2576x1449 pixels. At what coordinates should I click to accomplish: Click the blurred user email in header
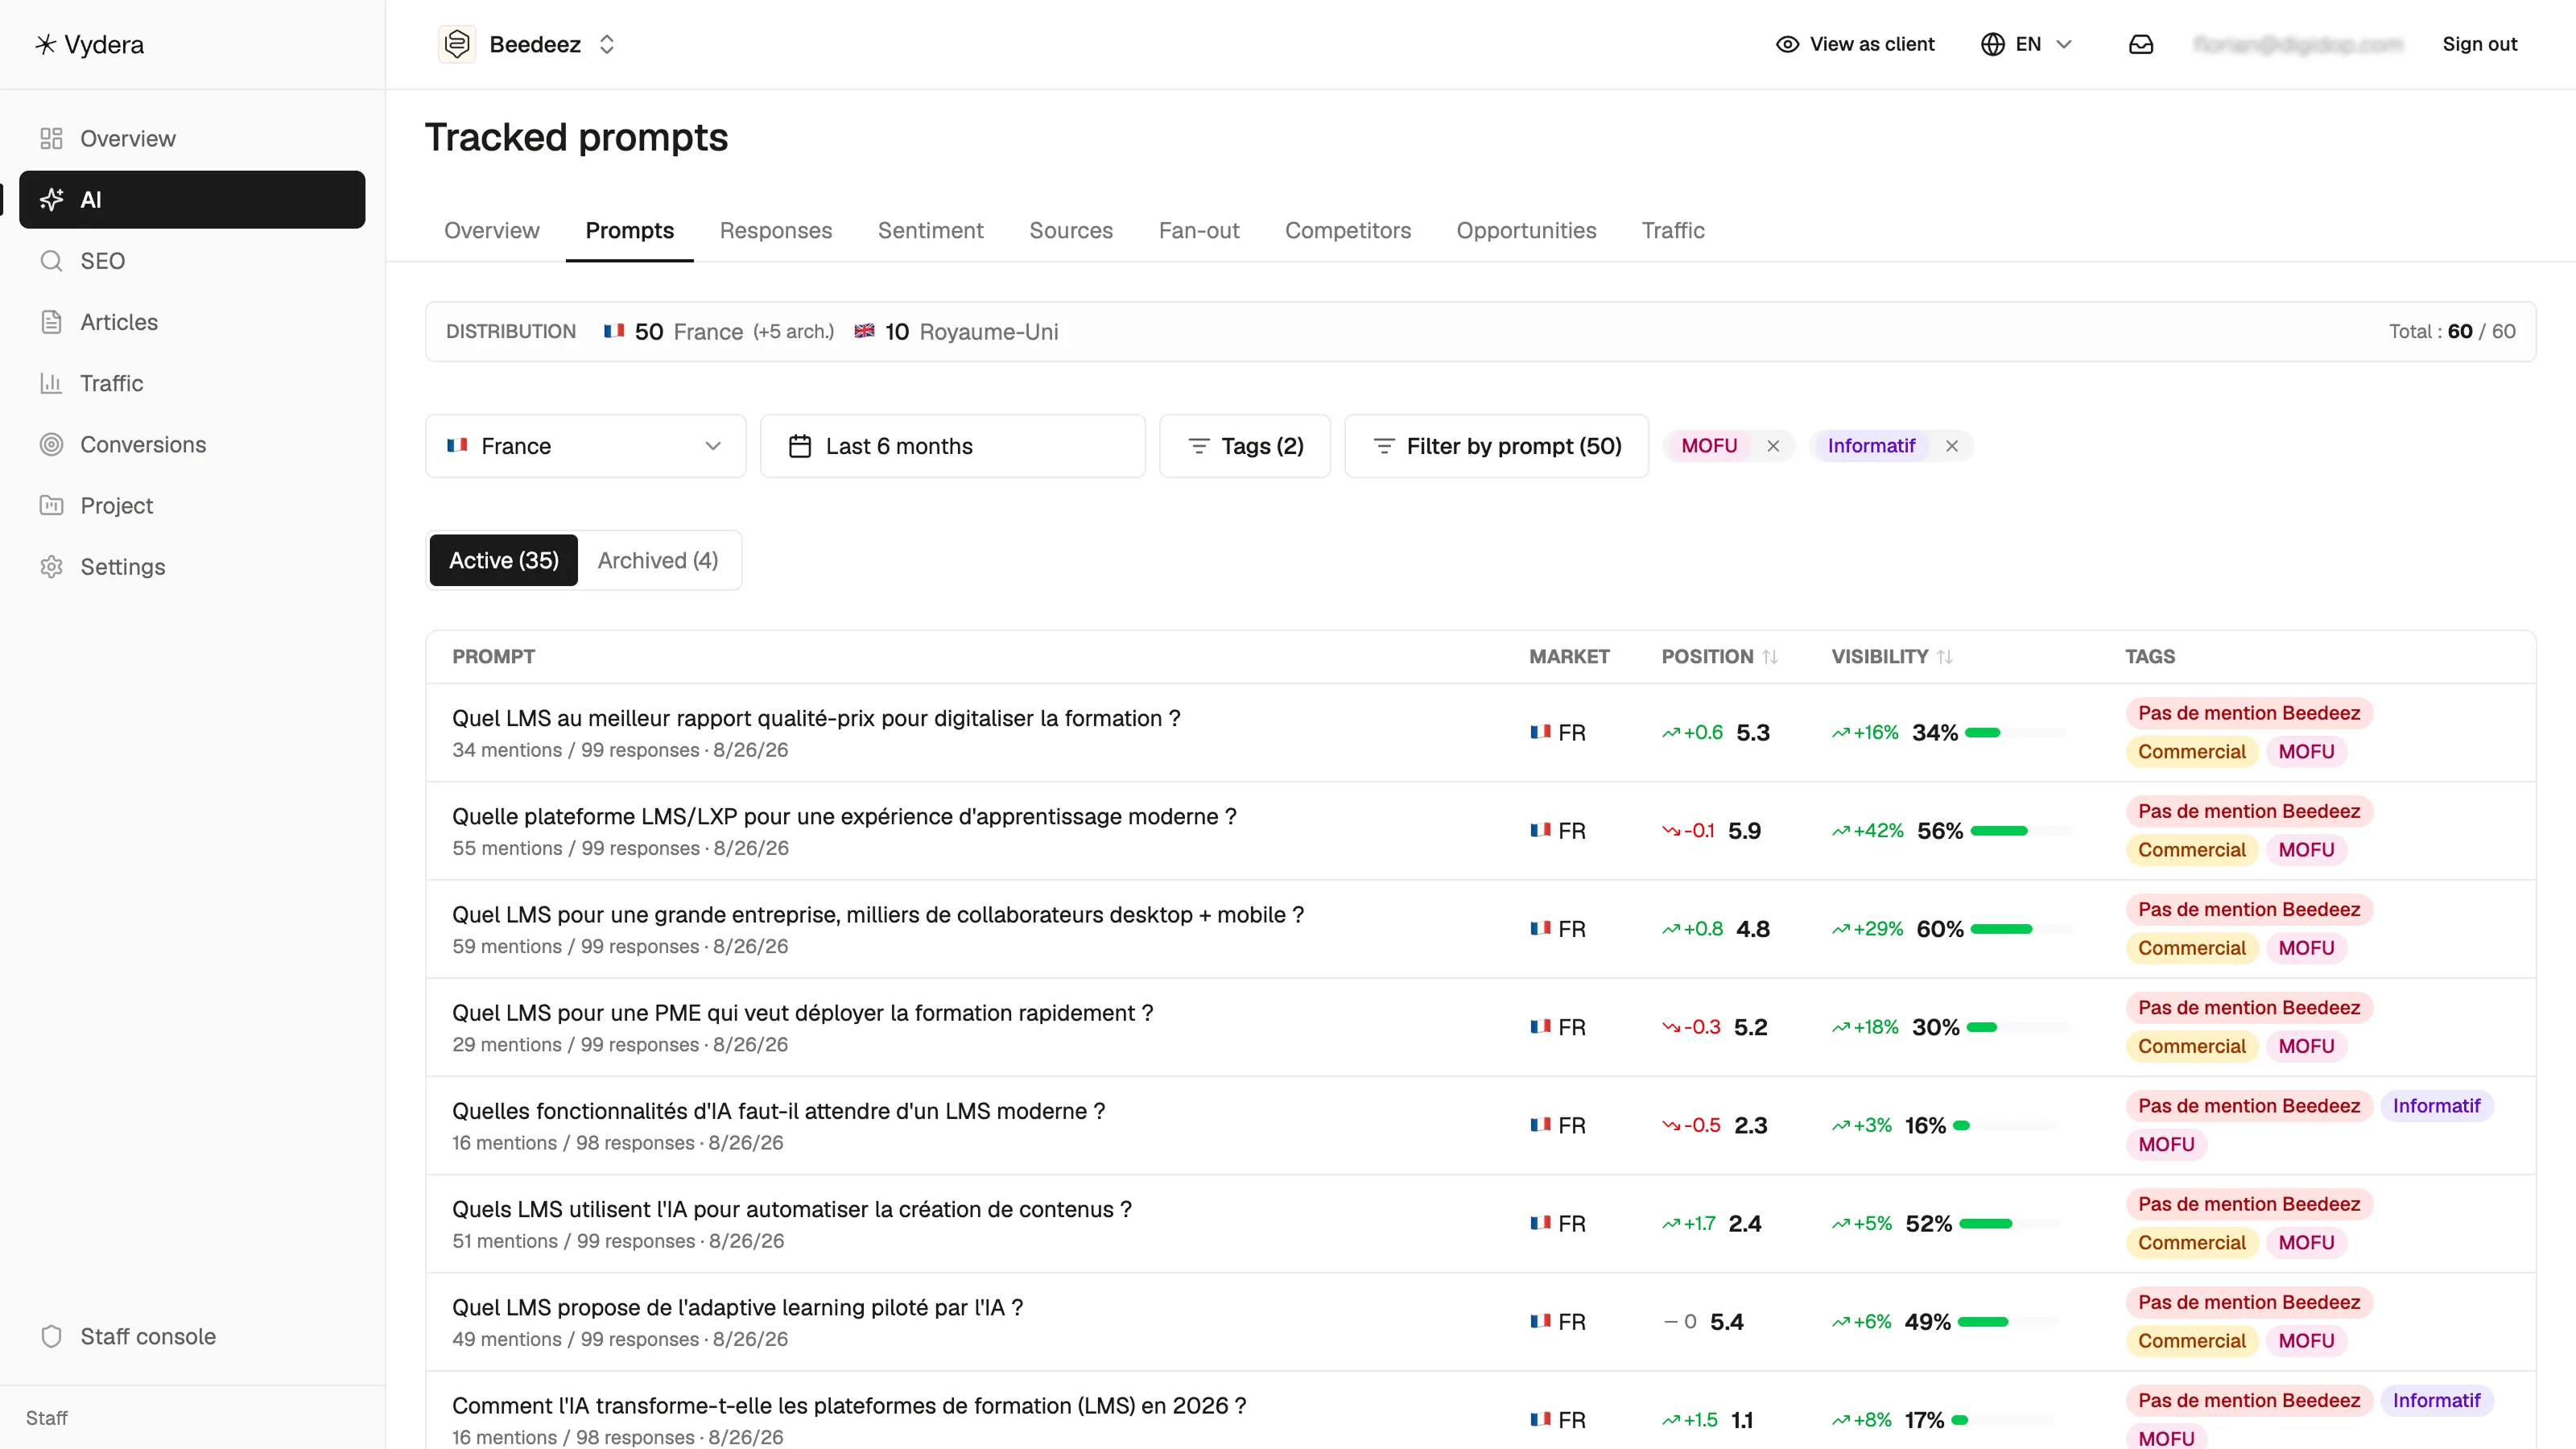tap(2298, 44)
